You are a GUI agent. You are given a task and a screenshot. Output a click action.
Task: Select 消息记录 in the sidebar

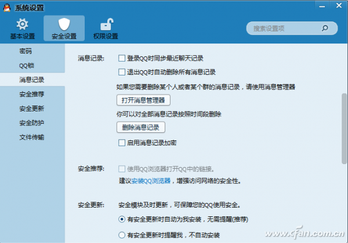tap(32, 79)
